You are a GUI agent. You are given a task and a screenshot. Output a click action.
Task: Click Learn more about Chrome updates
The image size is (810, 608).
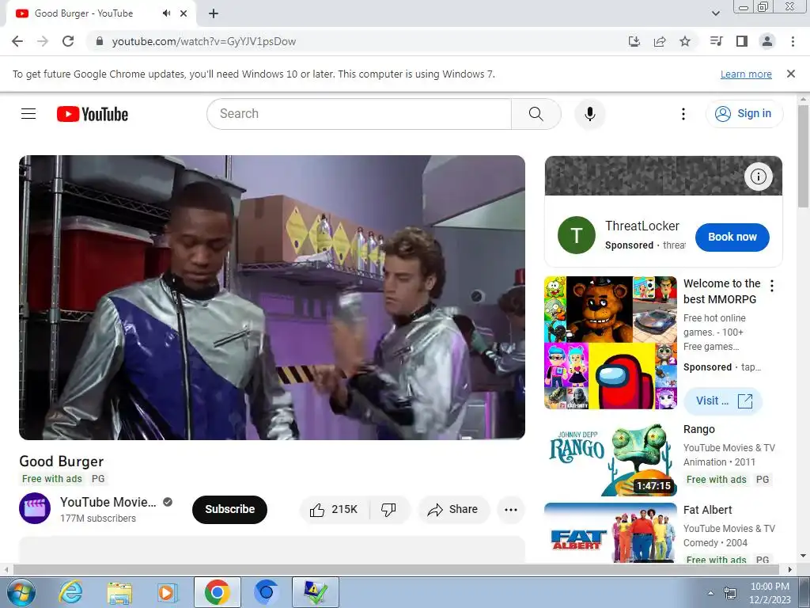pyautogui.click(x=746, y=74)
